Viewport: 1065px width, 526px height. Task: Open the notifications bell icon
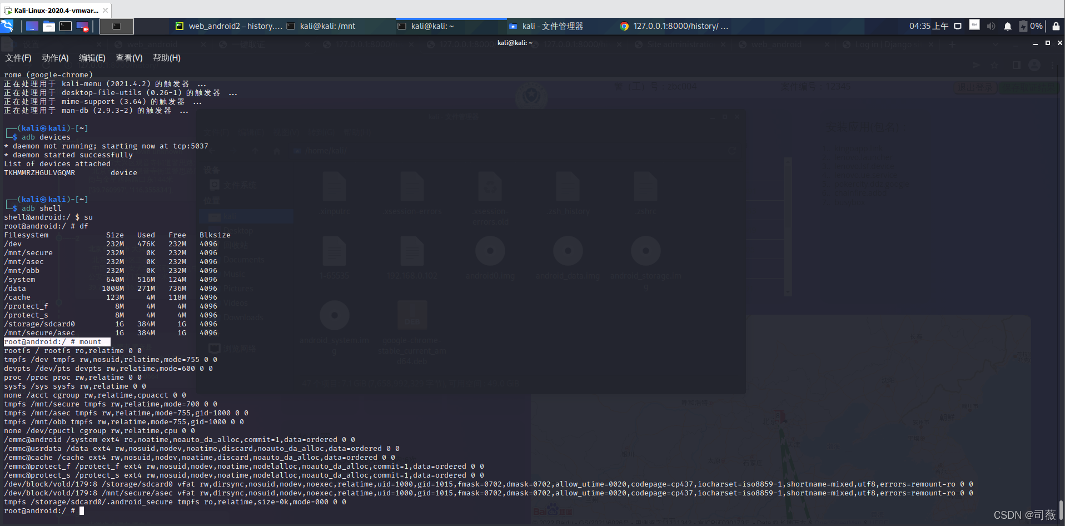tap(1008, 26)
